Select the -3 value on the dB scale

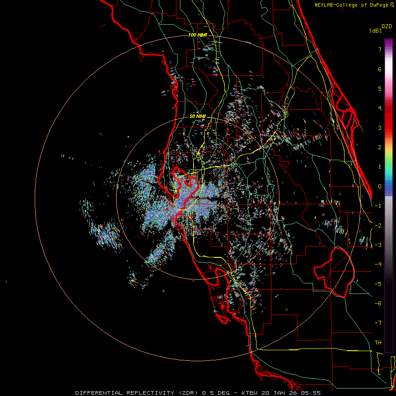pos(378,245)
